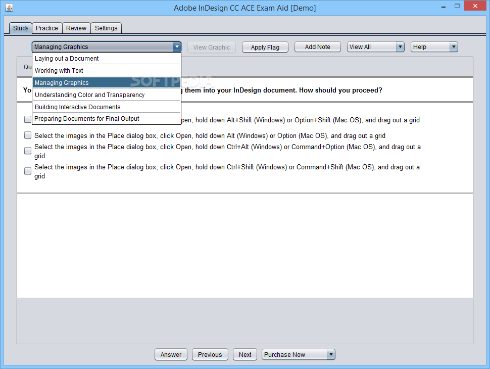Check the Alt+Shift answer option
Viewport: 490px width, 369px height.
28,119
